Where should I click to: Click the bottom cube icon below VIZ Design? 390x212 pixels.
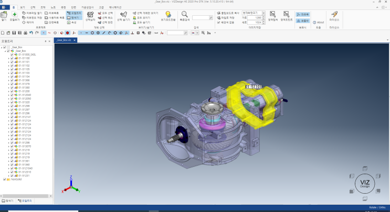pos(365,198)
